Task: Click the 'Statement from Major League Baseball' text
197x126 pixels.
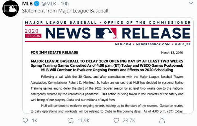Action: (x=66, y=11)
